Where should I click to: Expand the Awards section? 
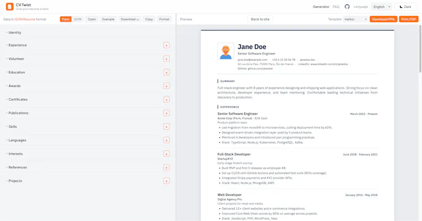tap(15, 86)
